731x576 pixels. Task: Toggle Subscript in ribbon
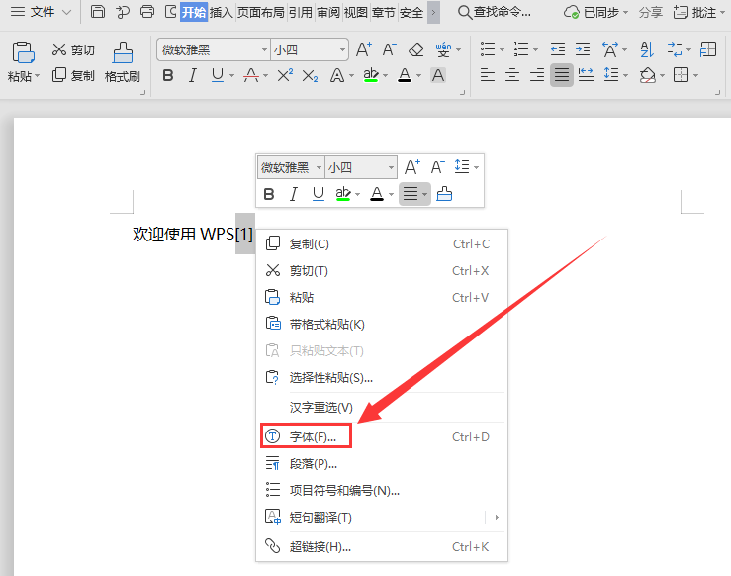pyautogui.click(x=310, y=75)
